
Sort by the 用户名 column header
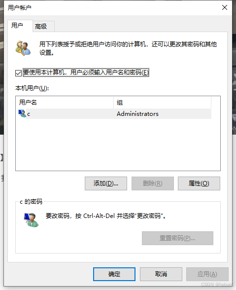65,102
